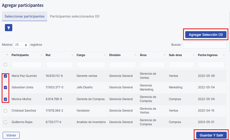
Task: Focus the Buscar search field
Action: tap(204, 45)
